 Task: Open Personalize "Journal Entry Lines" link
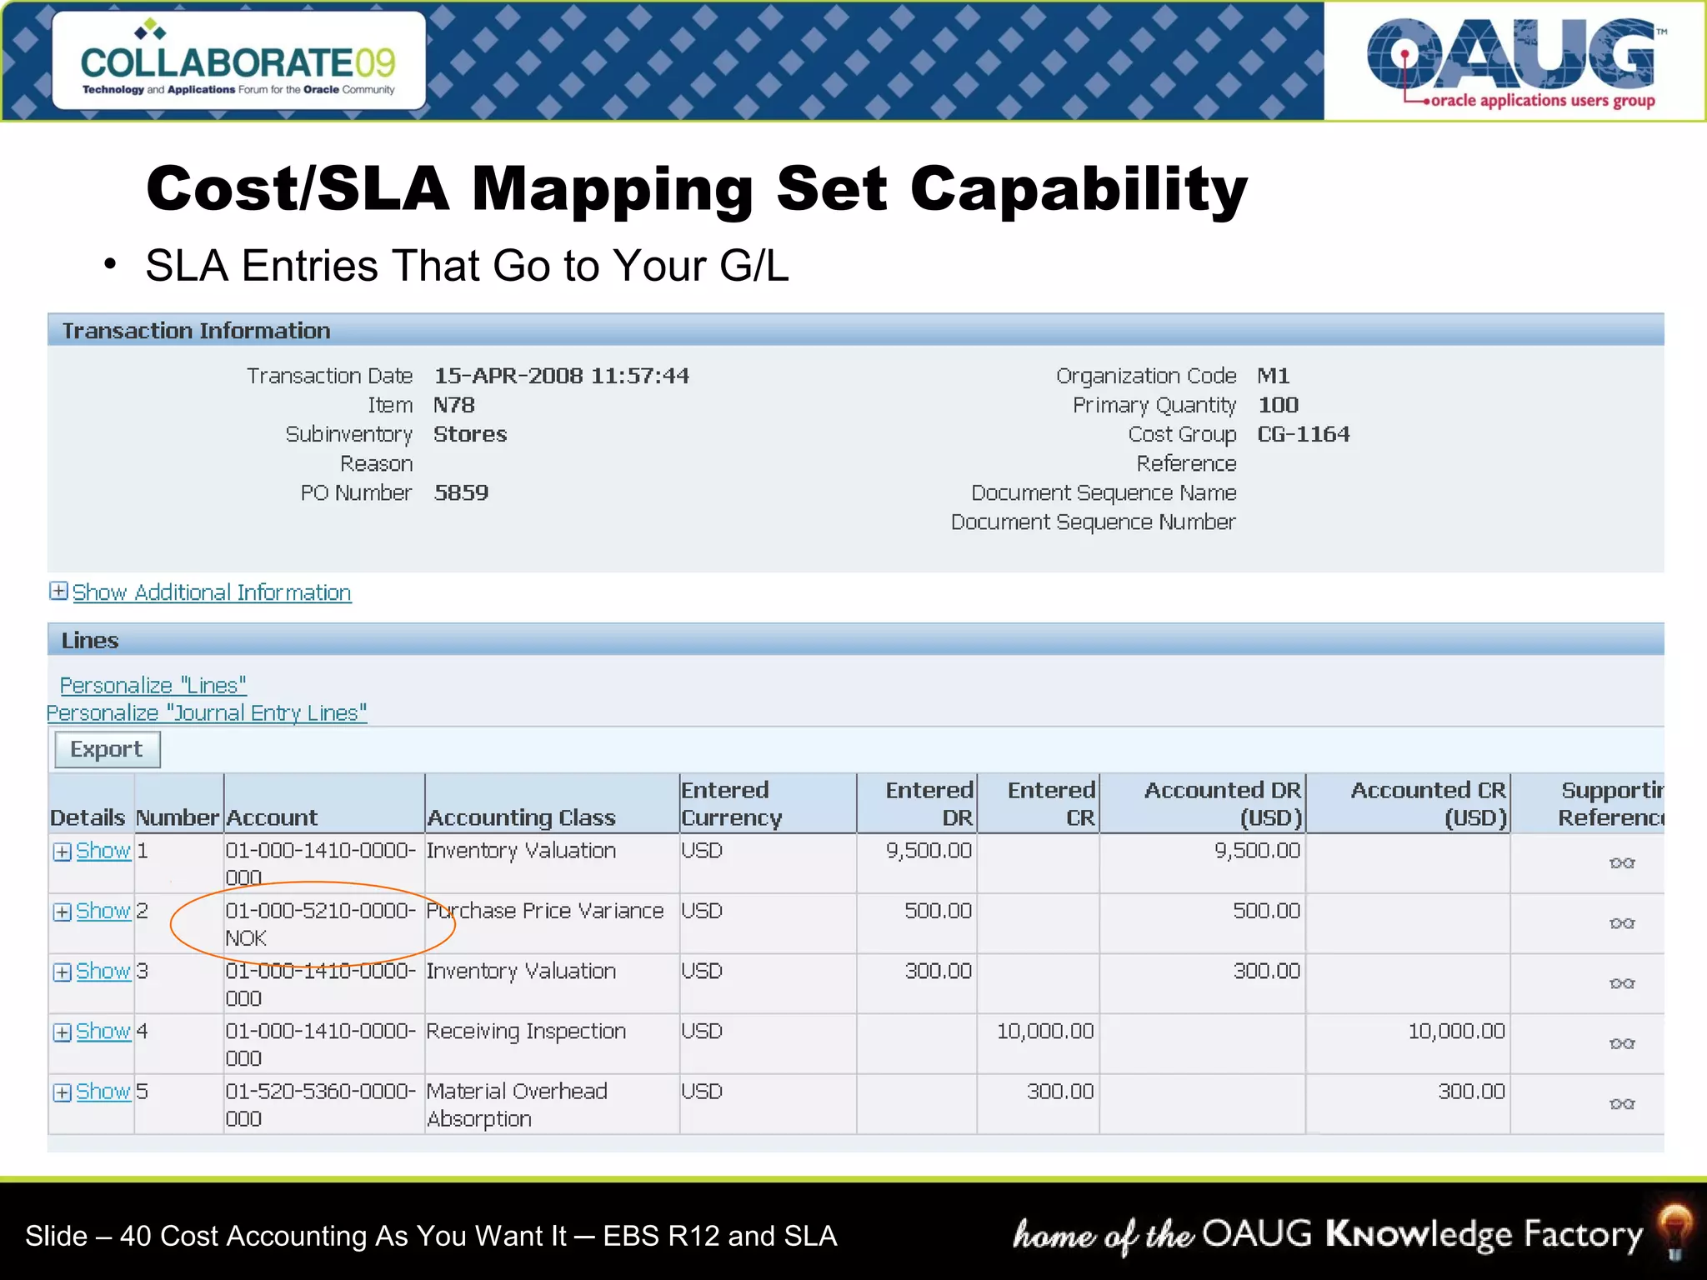point(207,713)
